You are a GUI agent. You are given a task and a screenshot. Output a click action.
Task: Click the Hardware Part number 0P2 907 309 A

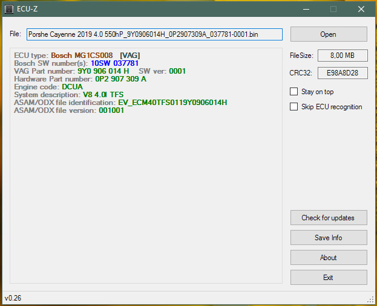[120, 79]
